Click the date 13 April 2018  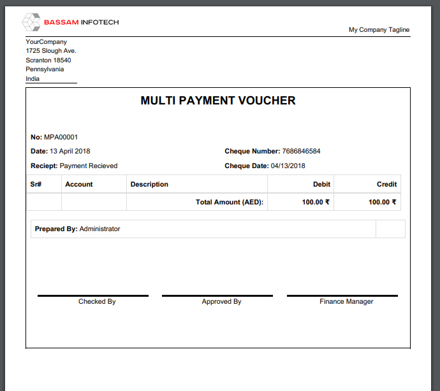click(70, 151)
